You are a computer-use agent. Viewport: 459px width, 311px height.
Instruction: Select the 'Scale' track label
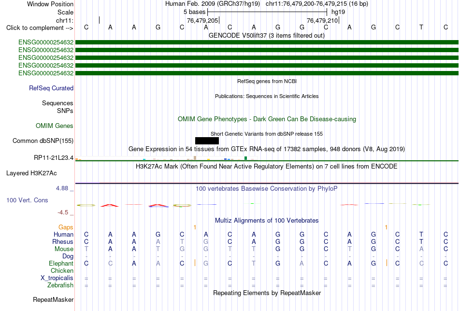coord(65,12)
